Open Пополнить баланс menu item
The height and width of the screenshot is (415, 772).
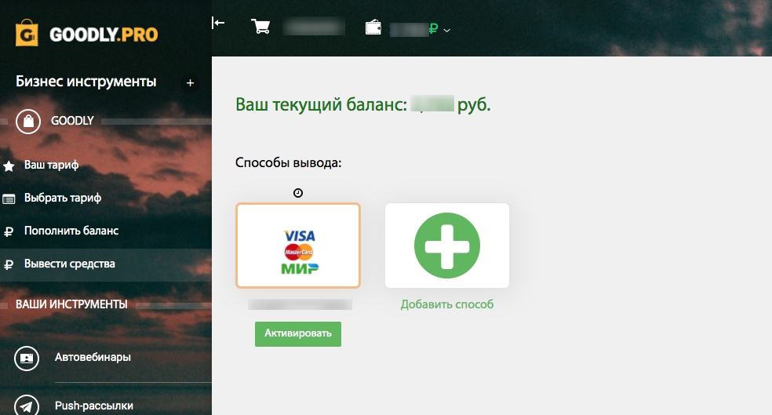71,231
